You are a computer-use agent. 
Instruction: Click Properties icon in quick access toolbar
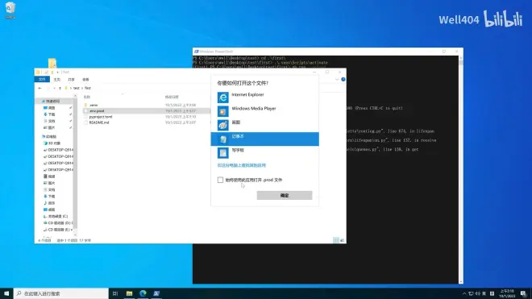(x=46, y=72)
